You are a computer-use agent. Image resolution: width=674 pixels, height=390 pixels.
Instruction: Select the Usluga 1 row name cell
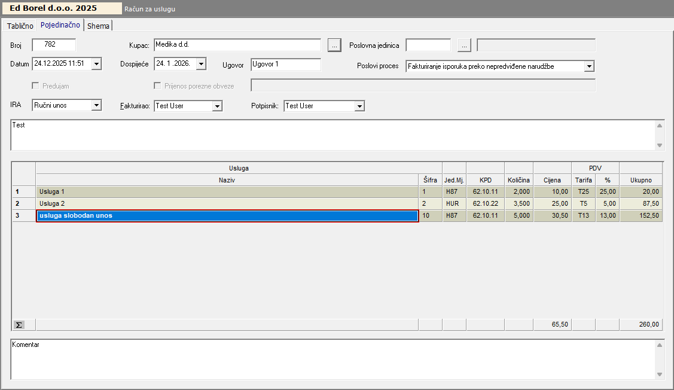(227, 191)
